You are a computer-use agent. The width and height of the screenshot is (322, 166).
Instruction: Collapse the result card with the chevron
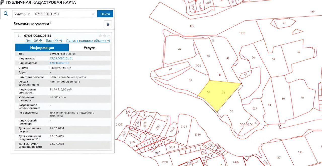[x=109, y=36]
